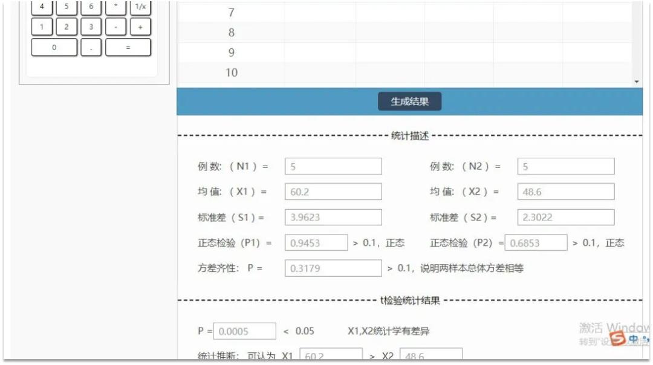The height and width of the screenshot is (365, 653).
Task: Click the sample size N1 field showing 5
Action: pyautogui.click(x=333, y=166)
